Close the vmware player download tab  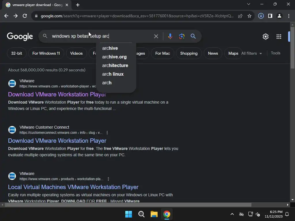[67, 5]
